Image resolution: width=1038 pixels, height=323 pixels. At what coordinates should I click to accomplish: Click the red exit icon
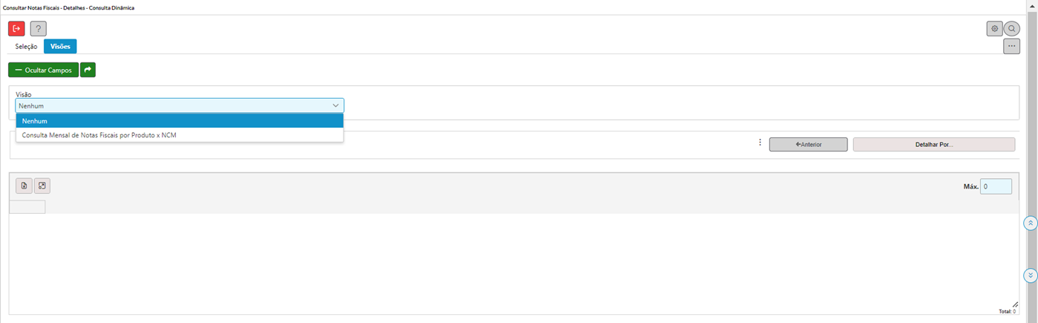point(16,29)
